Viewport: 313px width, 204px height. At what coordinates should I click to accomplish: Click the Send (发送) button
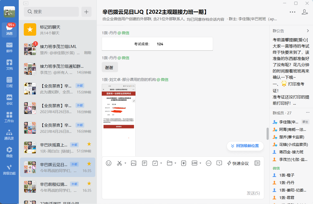253,193
